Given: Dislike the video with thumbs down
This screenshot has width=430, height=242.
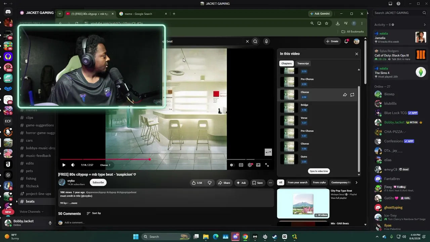Looking at the screenshot, I should (x=210, y=183).
